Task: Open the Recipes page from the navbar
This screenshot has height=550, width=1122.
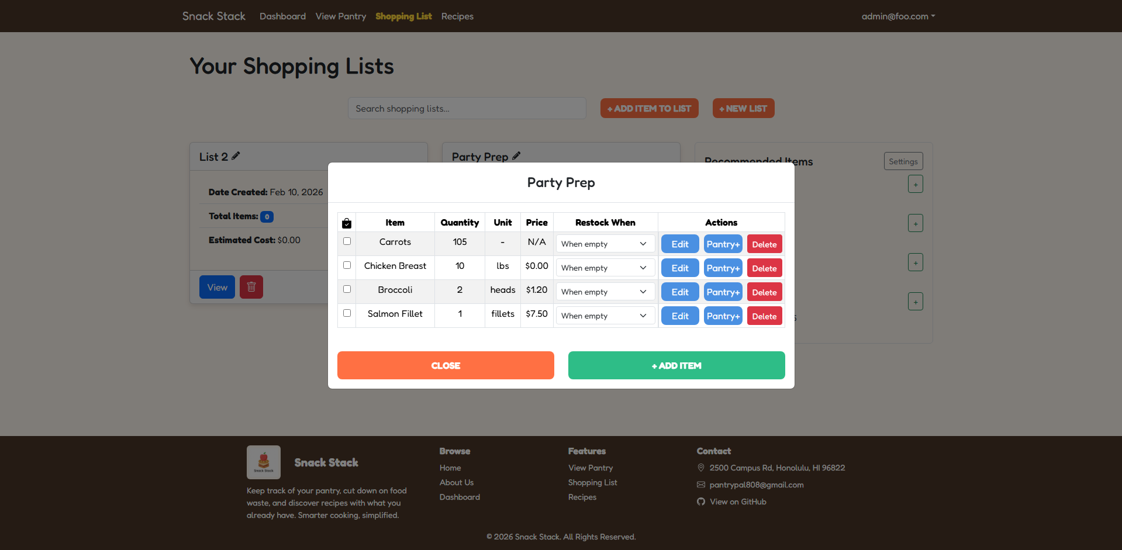Action: click(457, 16)
